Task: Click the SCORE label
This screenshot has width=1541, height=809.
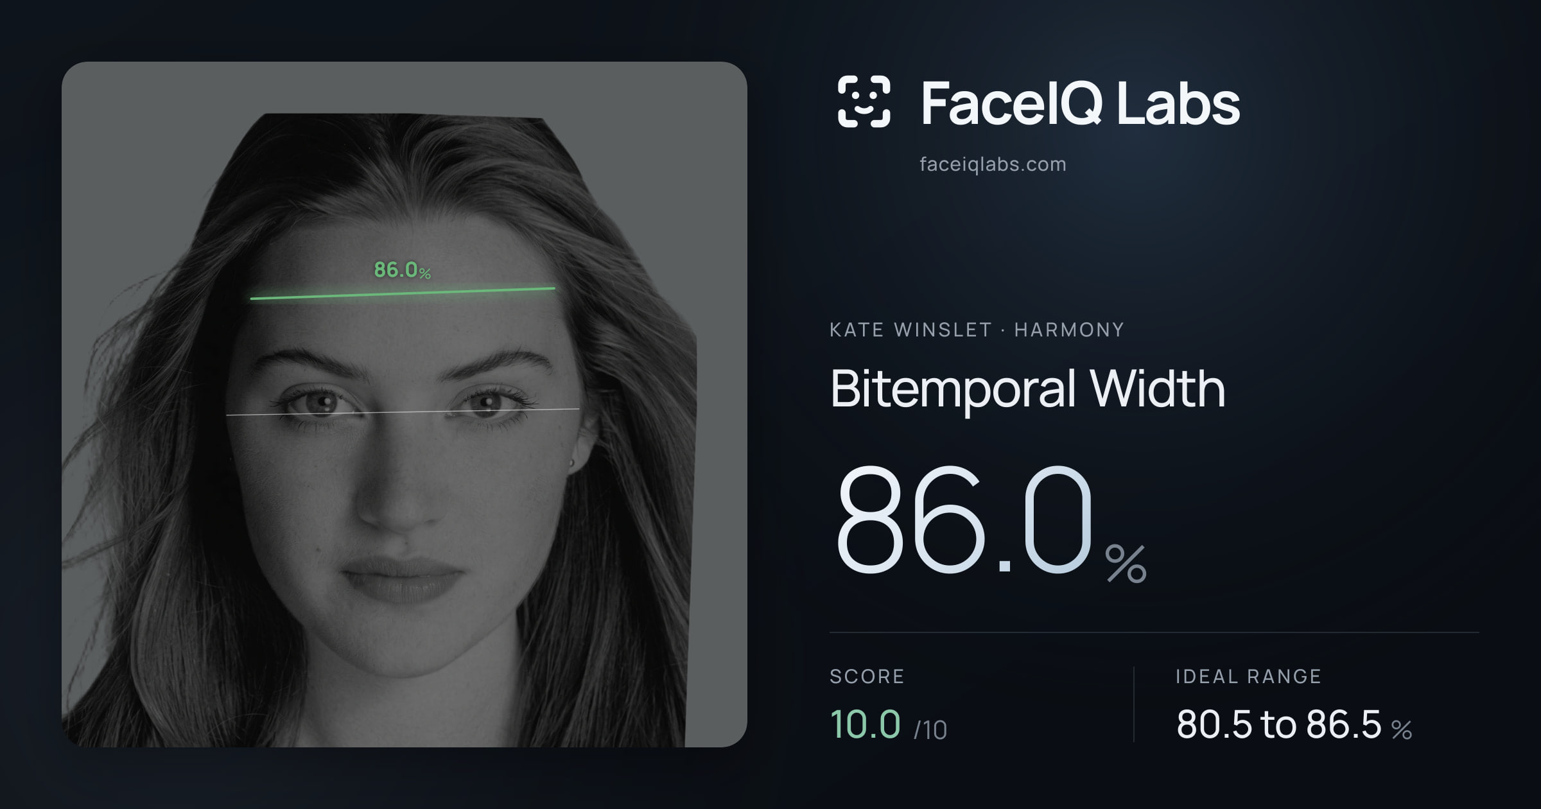Action: (x=867, y=677)
